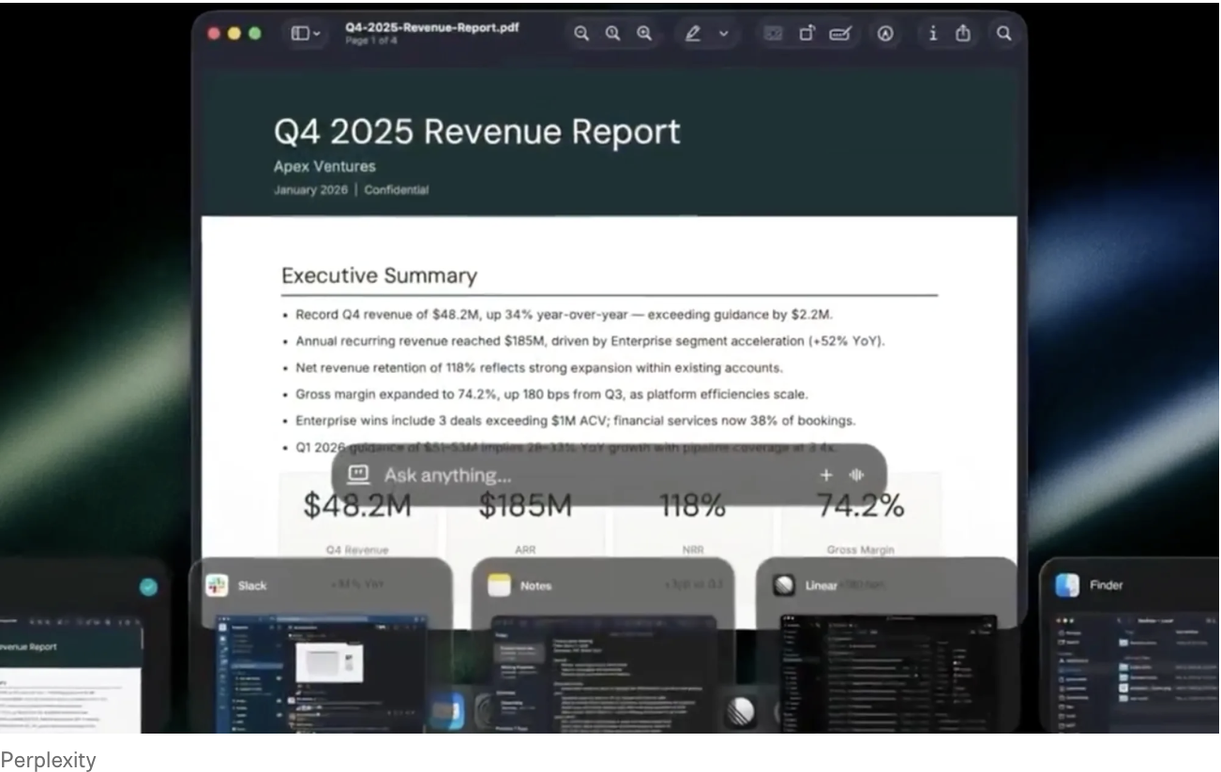
Task: Zoom out of the PDF
Action: (581, 34)
